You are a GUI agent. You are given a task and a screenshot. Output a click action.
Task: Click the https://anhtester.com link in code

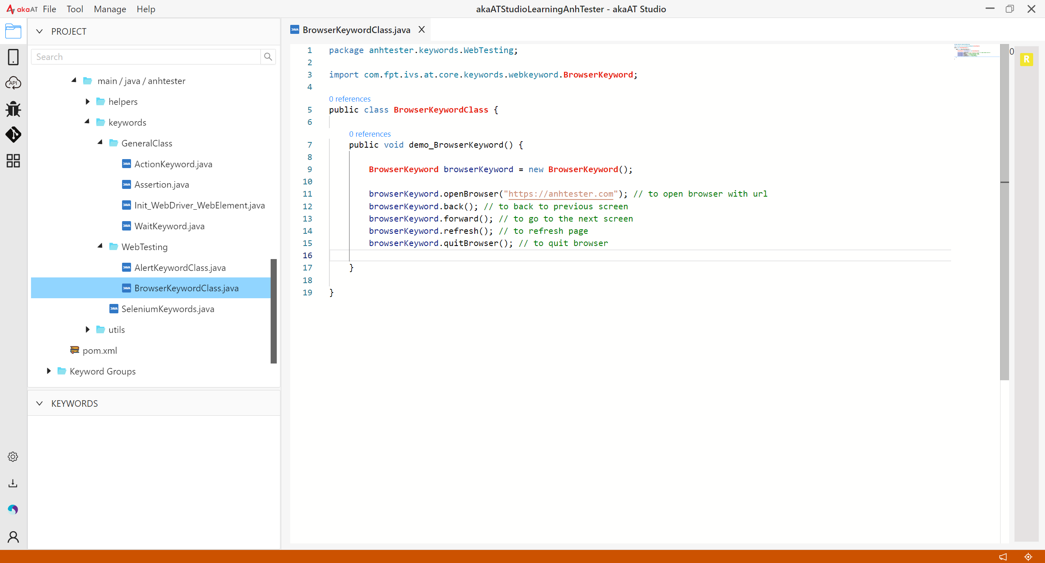click(x=561, y=194)
